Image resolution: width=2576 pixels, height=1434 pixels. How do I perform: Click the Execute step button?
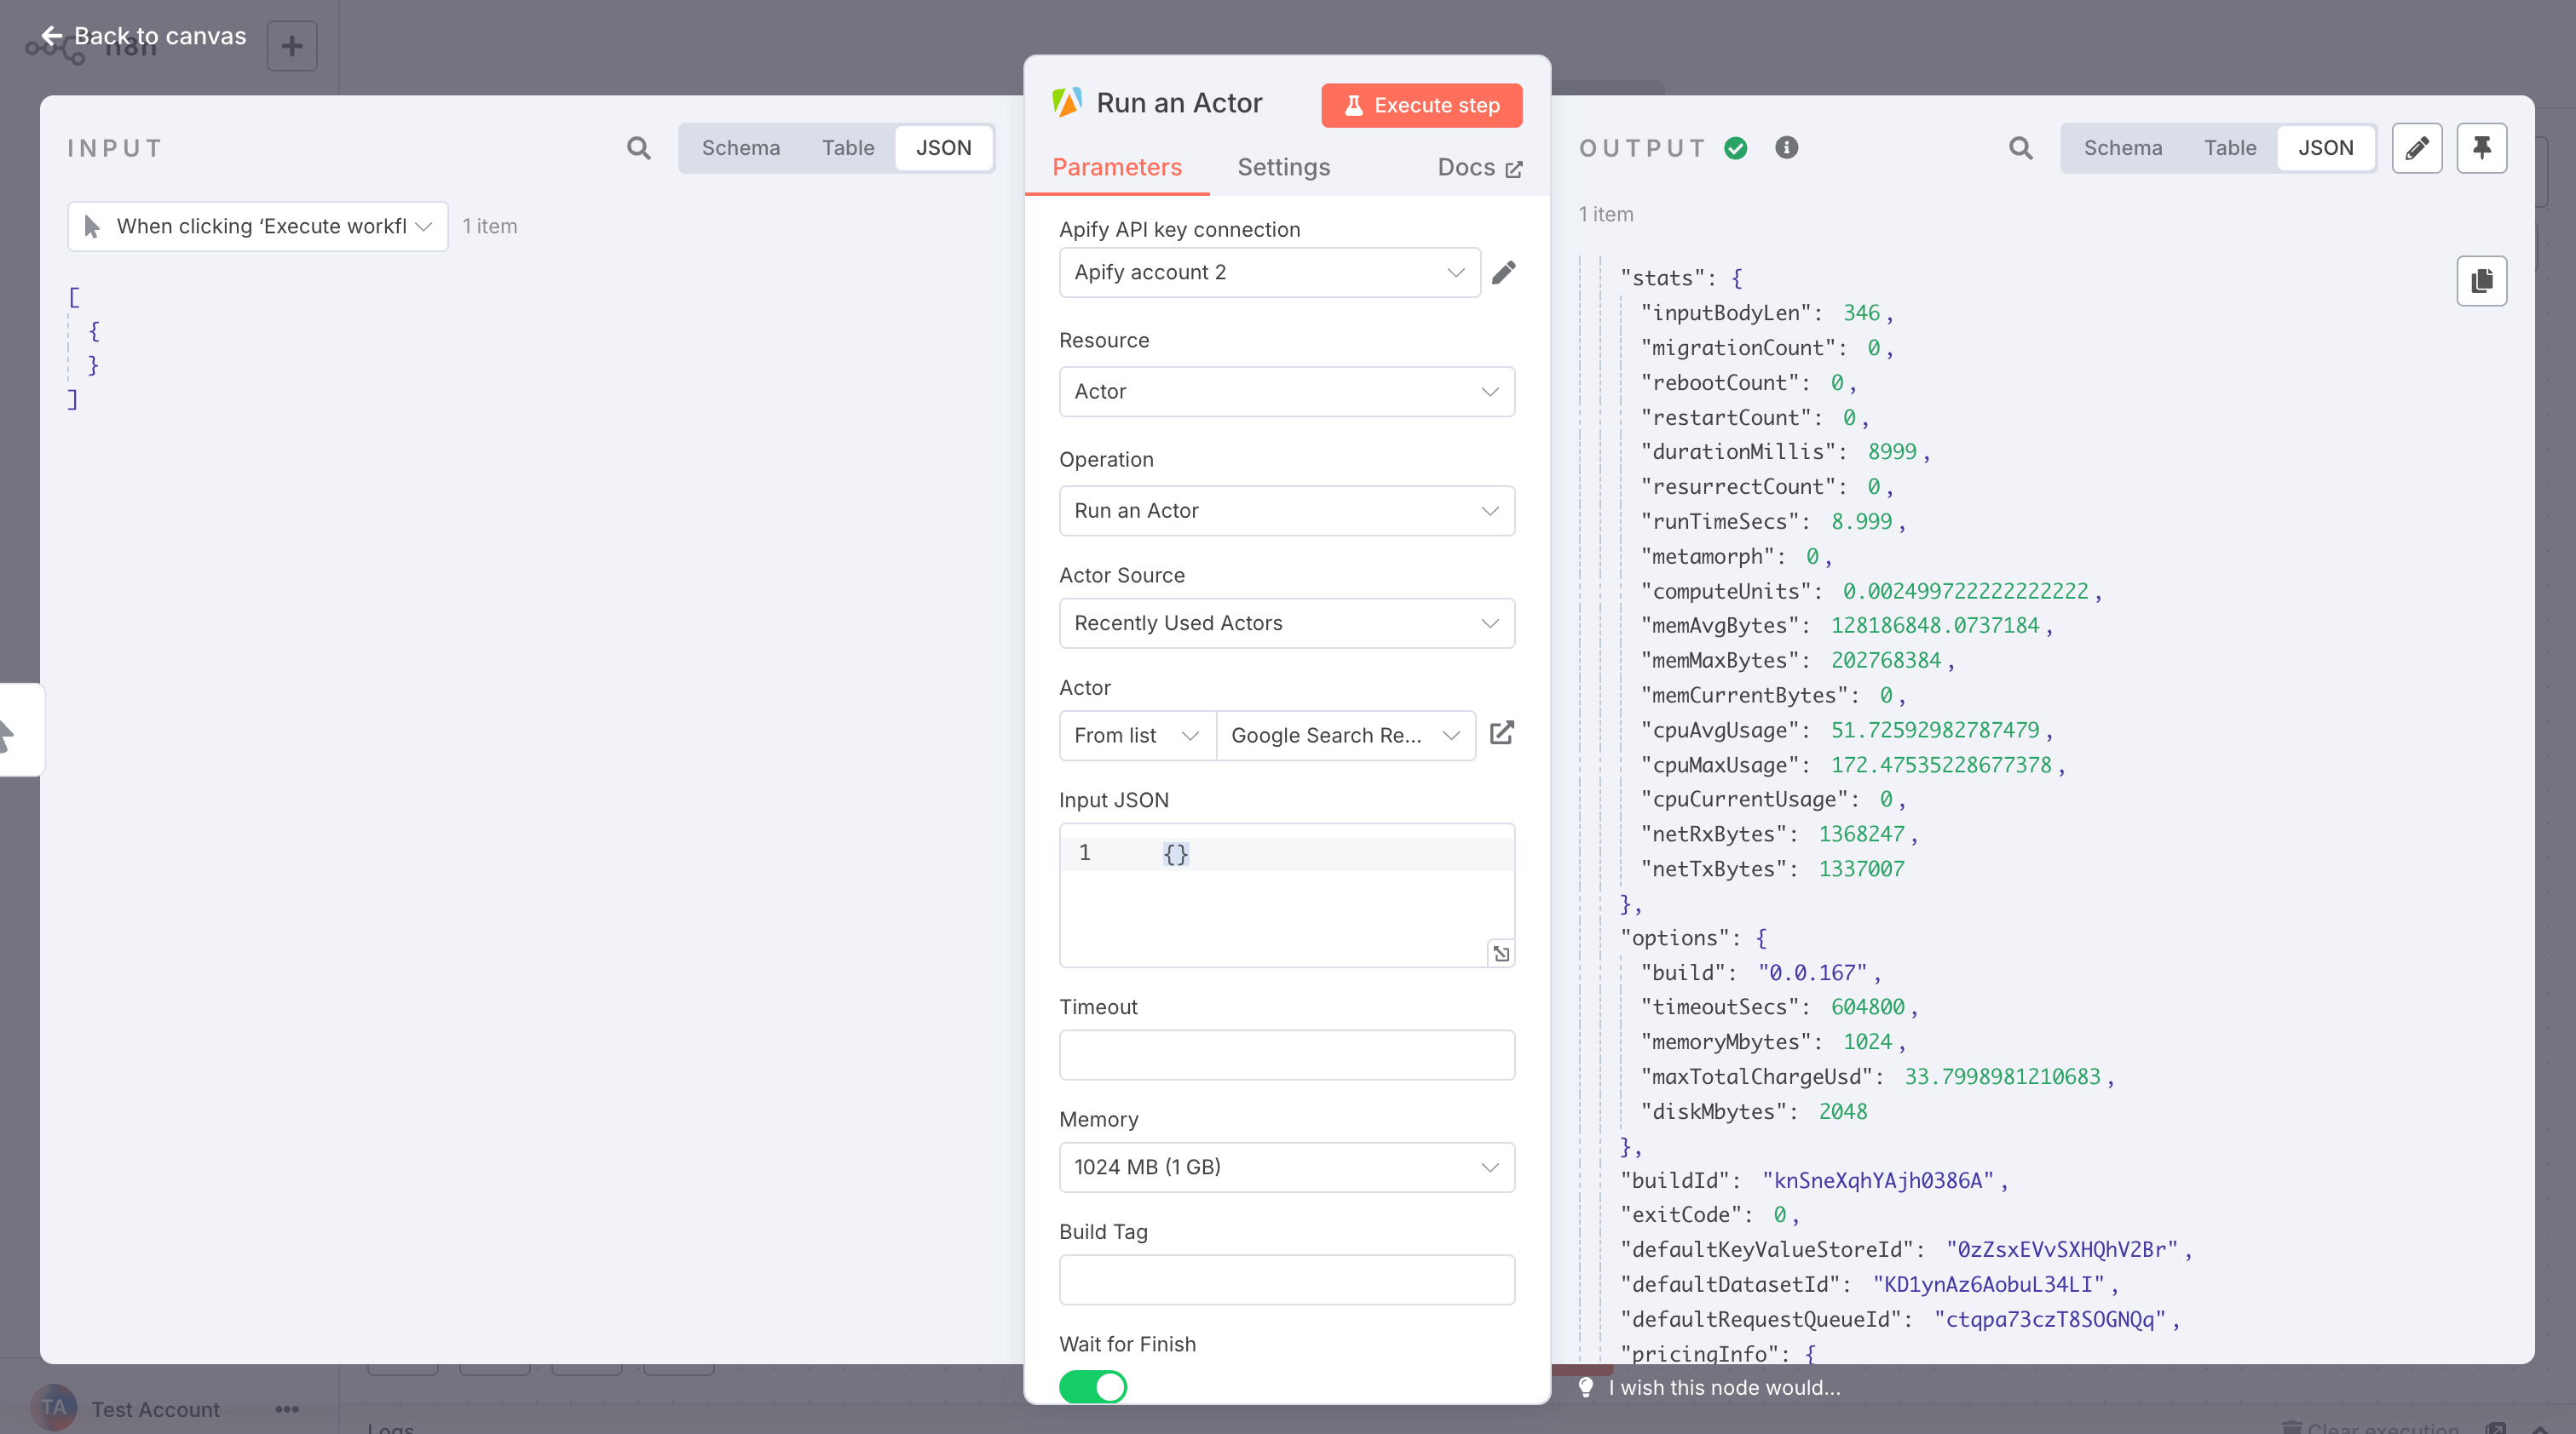click(1421, 105)
